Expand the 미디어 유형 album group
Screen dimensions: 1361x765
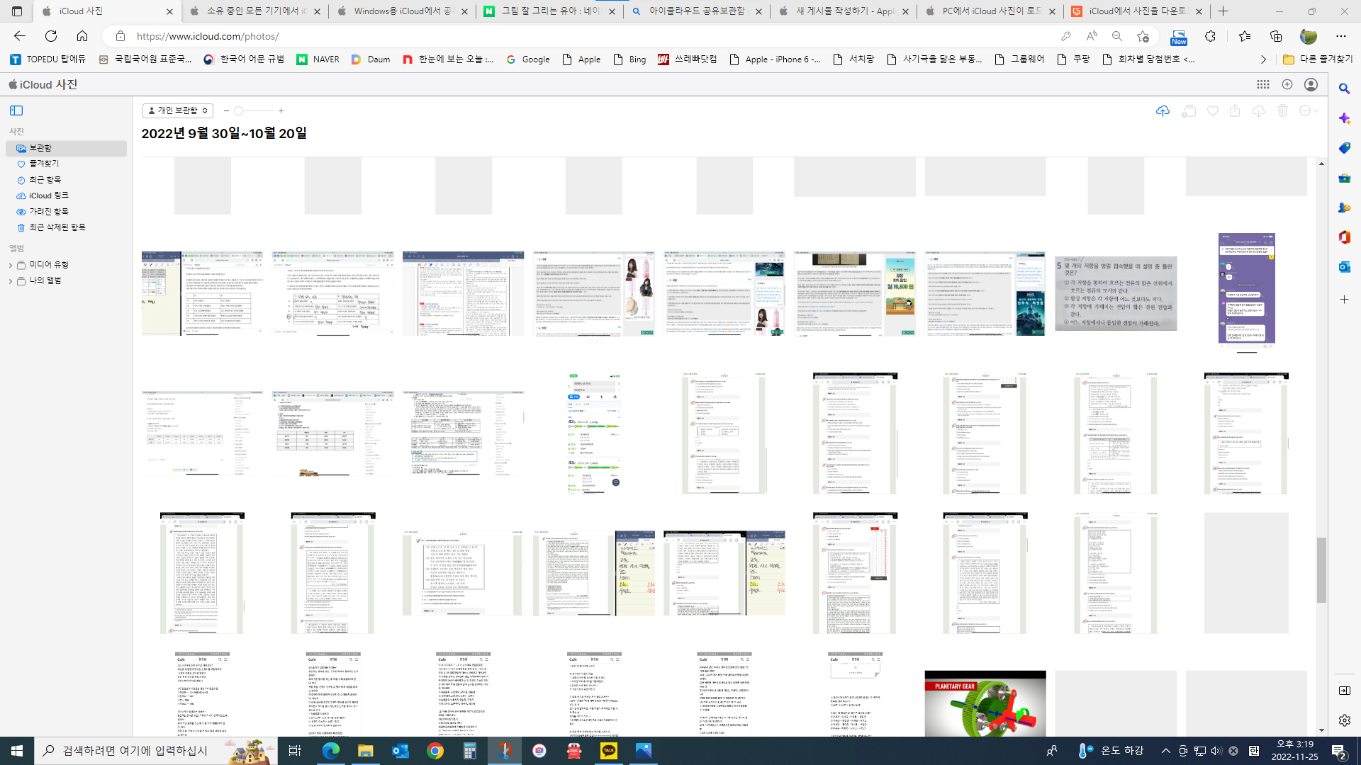click(x=11, y=265)
